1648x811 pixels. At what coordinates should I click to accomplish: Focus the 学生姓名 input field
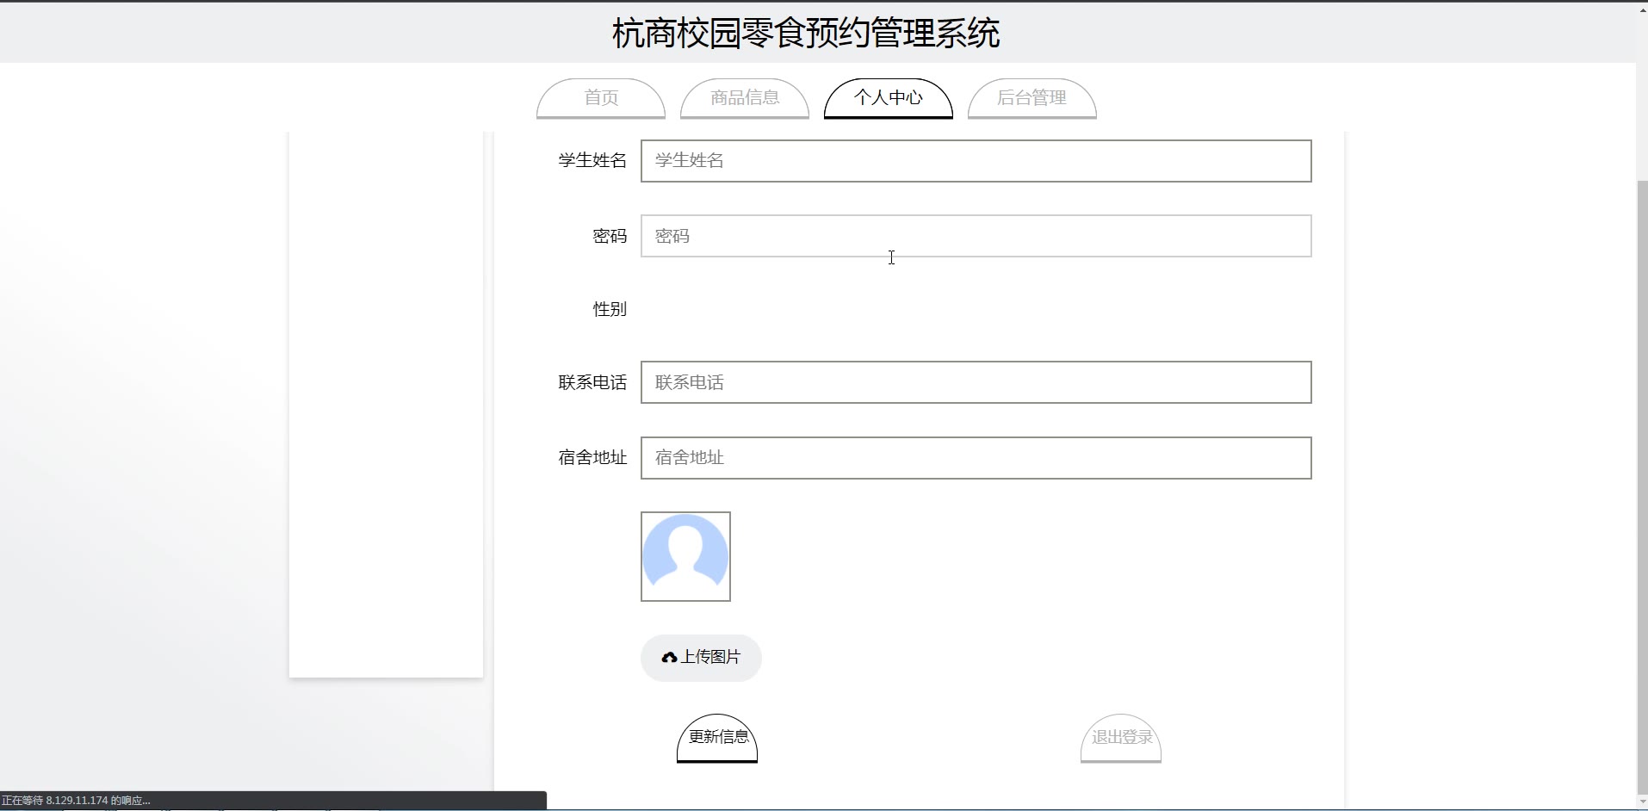click(x=976, y=161)
